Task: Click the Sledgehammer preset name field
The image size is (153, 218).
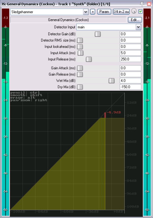Action: tap(47, 12)
